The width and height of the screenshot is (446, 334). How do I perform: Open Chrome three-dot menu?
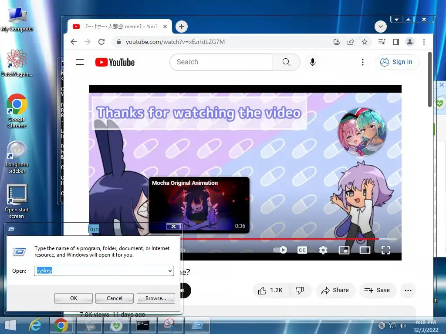[x=424, y=42]
